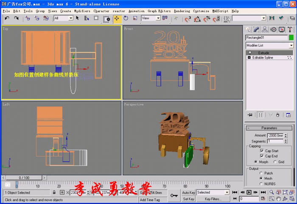This screenshot has height=204, width=297.
Task: Toggle the Cap Start checkbox
Action: (262, 151)
